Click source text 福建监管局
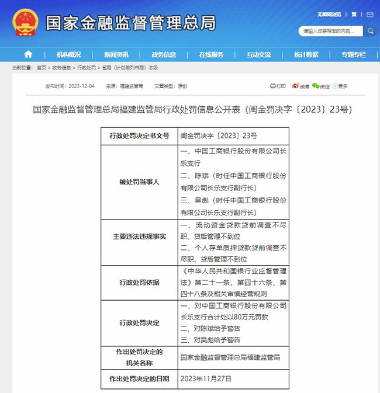The image size is (380, 393). tap(132, 86)
